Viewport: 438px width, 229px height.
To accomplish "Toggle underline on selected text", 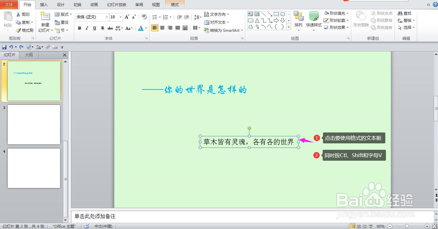I will [x=94, y=28].
